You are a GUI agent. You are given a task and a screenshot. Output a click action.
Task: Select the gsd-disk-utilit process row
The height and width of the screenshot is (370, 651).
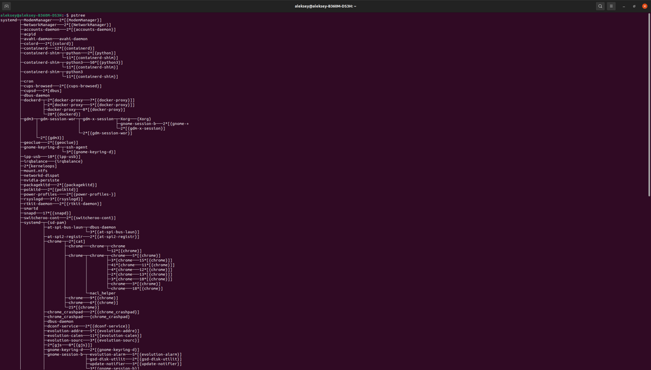(x=136, y=359)
